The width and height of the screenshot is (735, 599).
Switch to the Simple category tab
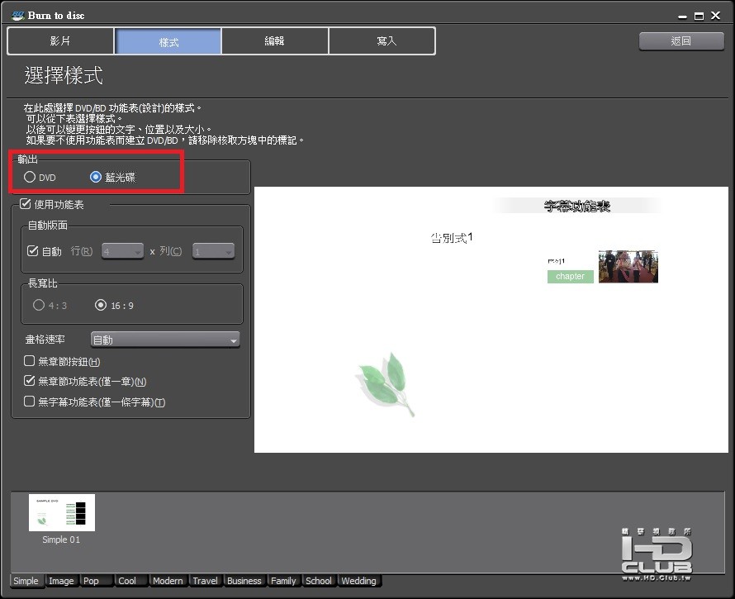click(x=26, y=581)
